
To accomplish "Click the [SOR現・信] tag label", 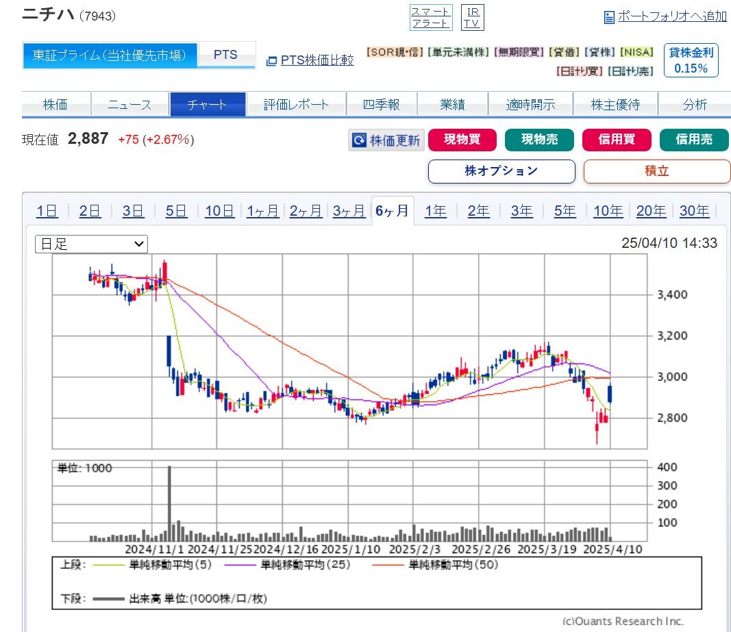I will (x=395, y=52).
